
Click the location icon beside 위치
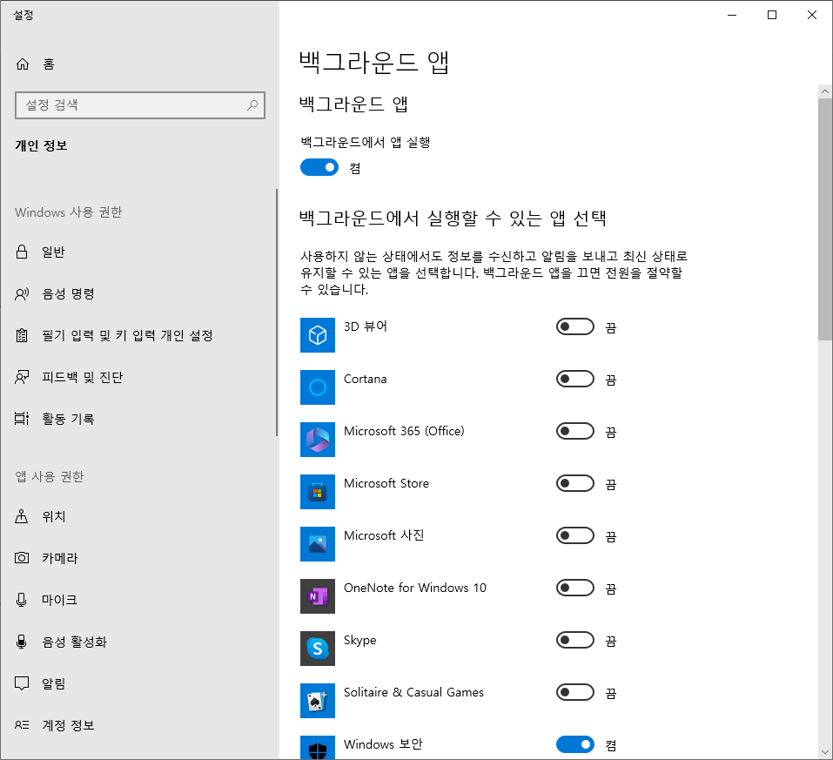22,516
